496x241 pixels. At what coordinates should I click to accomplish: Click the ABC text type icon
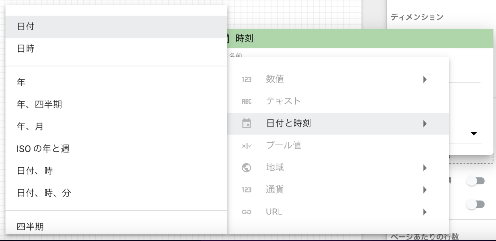pyautogui.click(x=247, y=101)
